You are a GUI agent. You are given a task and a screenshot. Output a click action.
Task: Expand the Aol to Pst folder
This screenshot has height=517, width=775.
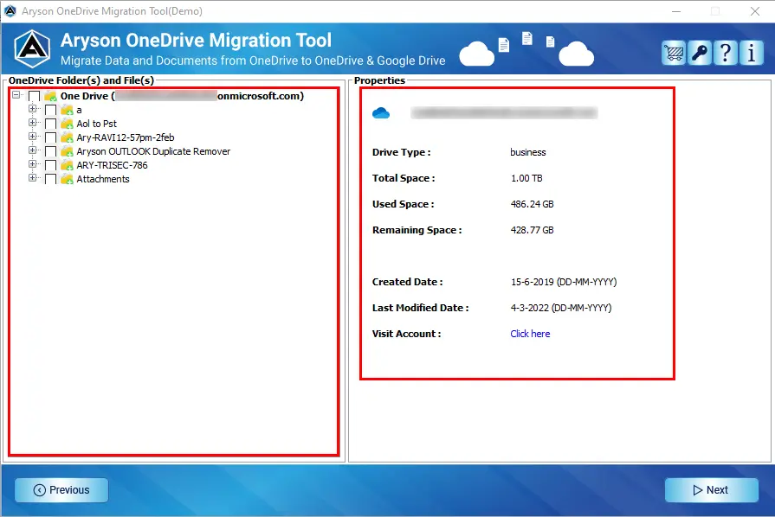(x=33, y=123)
